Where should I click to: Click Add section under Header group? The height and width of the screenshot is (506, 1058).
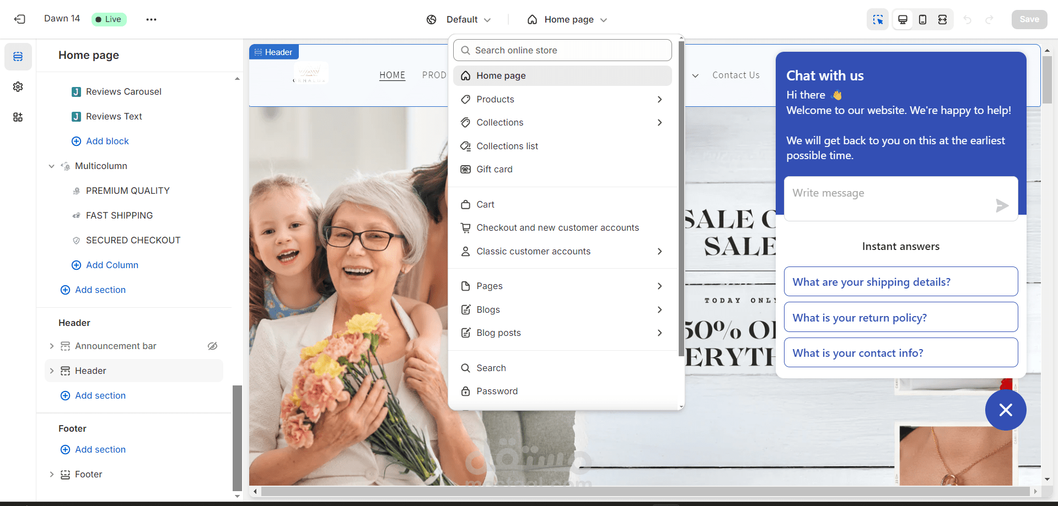93,395
